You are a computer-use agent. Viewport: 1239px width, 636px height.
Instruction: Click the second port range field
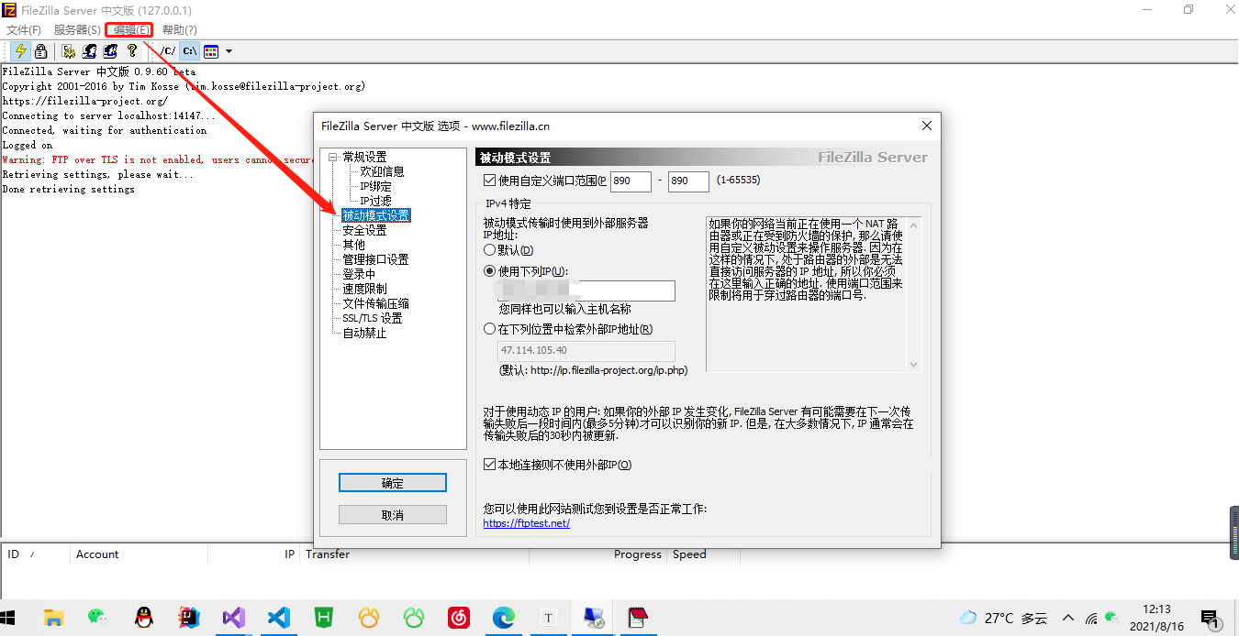pyautogui.click(x=688, y=181)
